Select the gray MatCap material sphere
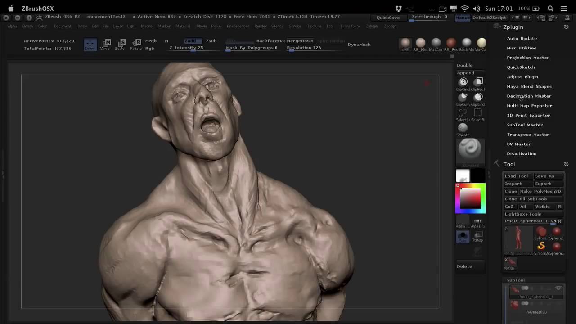Image resolution: width=576 pixels, height=324 pixels. pyautogui.click(x=436, y=43)
